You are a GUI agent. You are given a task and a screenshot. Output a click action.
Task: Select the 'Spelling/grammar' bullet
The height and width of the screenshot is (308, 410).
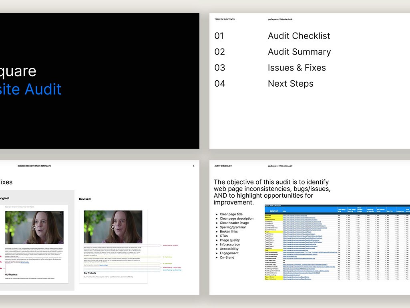click(233, 227)
